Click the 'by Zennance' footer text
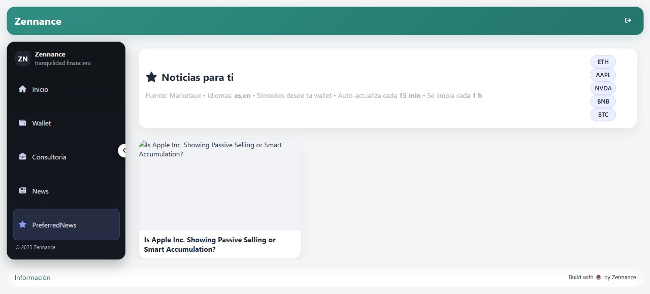 click(620, 277)
